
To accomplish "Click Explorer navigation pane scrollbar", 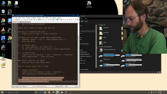I will [96, 46].
